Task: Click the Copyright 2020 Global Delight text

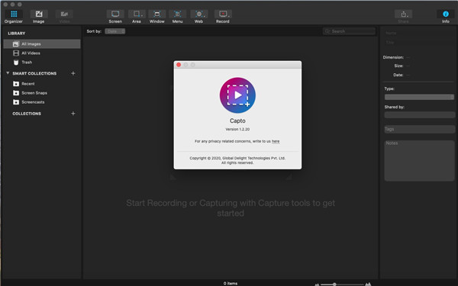Action: point(237,160)
